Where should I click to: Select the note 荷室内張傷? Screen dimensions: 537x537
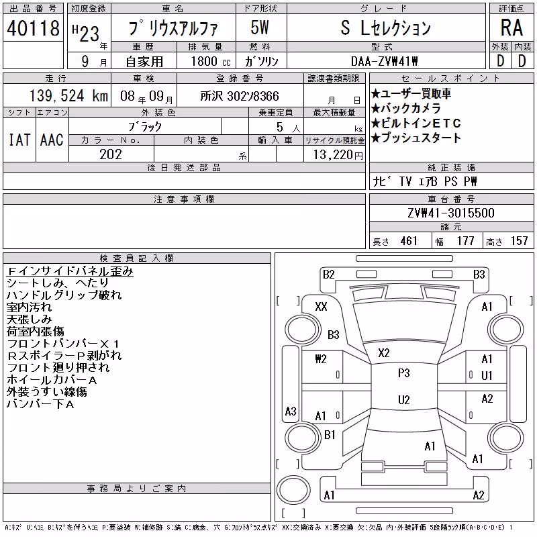[x=36, y=332]
